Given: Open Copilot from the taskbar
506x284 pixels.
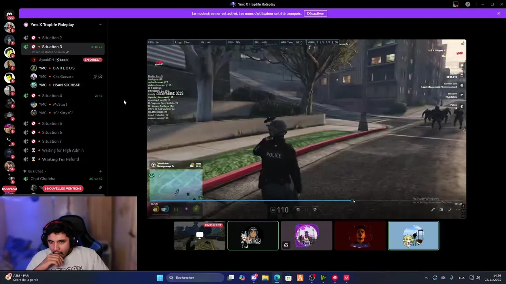Looking at the screenshot, I should (x=242, y=278).
